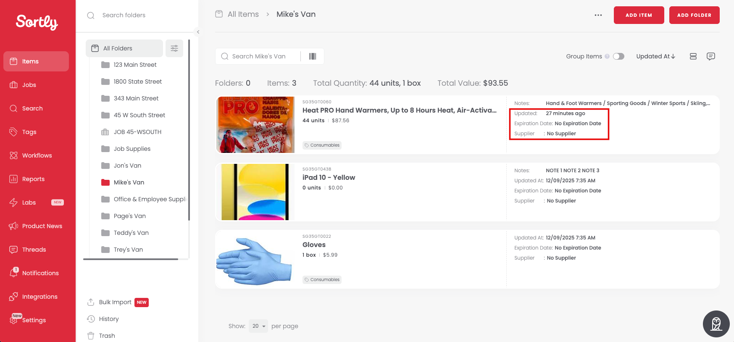
Task: Click the Sortly logo
Action: (x=37, y=22)
